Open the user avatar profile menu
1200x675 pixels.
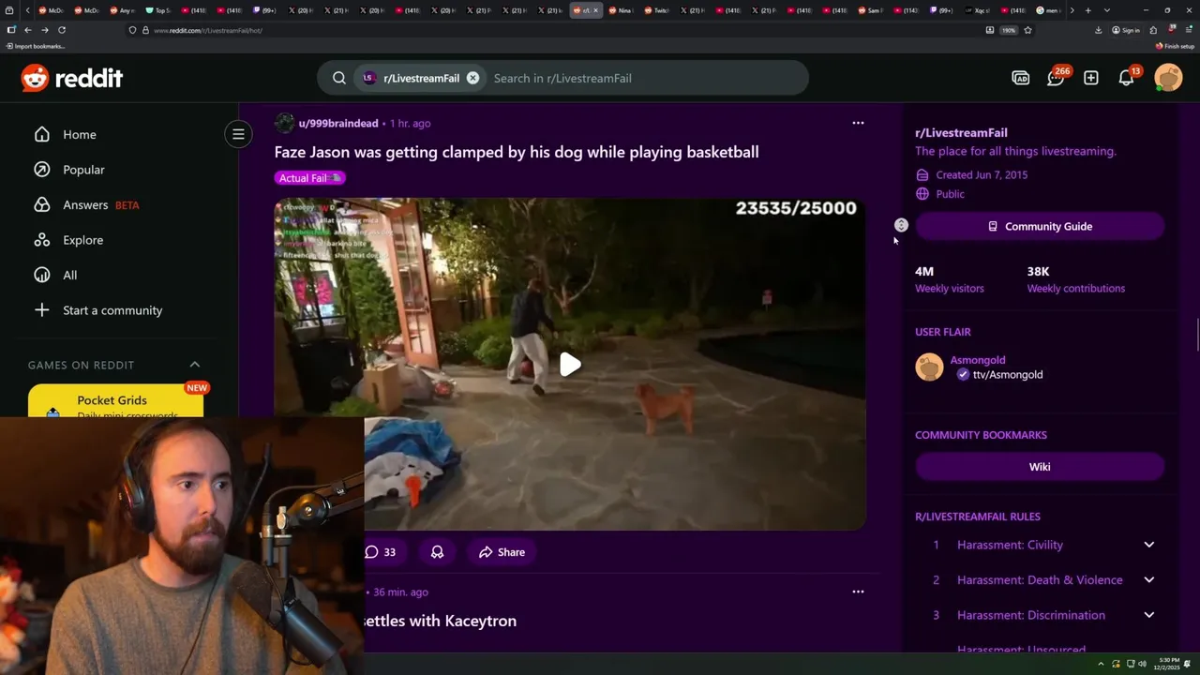pos(1168,78)
